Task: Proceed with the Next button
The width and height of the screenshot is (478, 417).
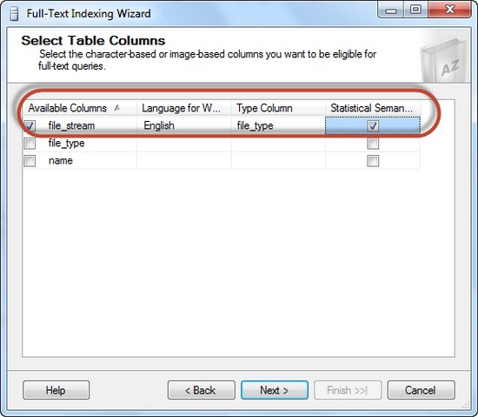Action: pos(275,390)
